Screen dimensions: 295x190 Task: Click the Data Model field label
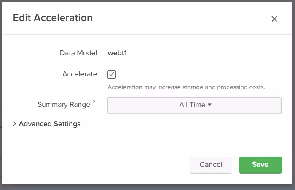(x=78, y=53)
